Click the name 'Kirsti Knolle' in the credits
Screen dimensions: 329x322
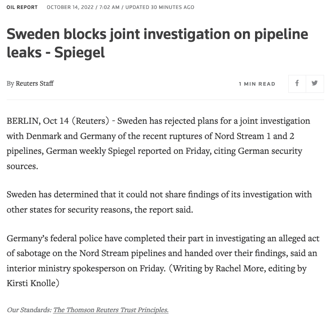(31, 283)
